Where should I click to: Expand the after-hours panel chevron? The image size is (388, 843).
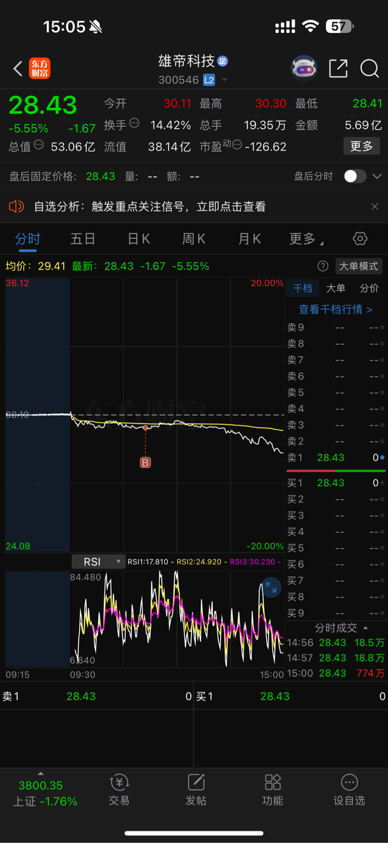[x=377, y=176]
